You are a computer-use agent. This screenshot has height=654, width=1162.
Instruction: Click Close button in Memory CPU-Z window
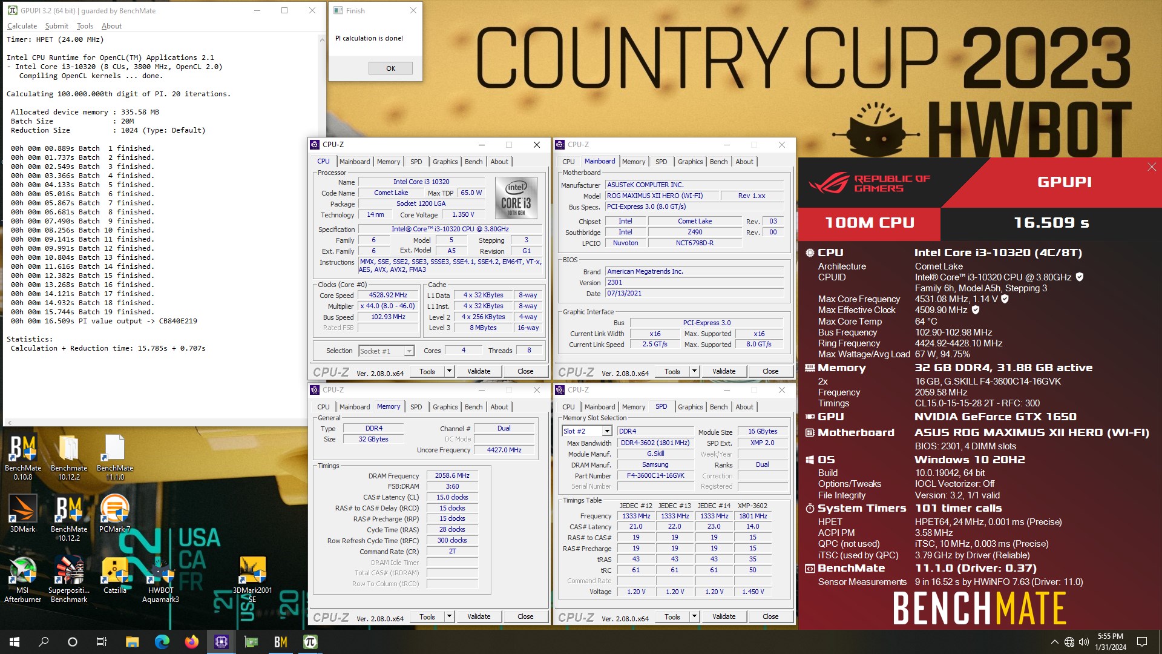pyautogui.click(x=525, y=616)
